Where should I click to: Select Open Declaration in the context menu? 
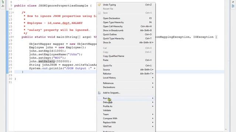[126, 18]
